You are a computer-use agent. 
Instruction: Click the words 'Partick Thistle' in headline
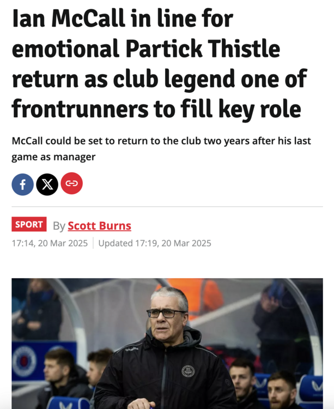[203, 49]
